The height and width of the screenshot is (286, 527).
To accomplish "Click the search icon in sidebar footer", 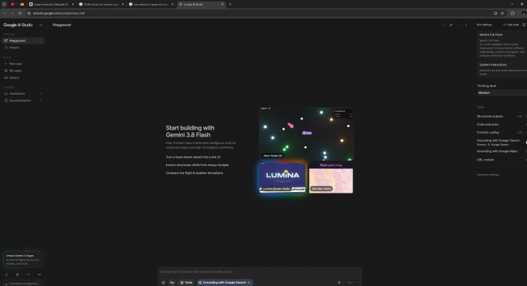I will (28, 274).
